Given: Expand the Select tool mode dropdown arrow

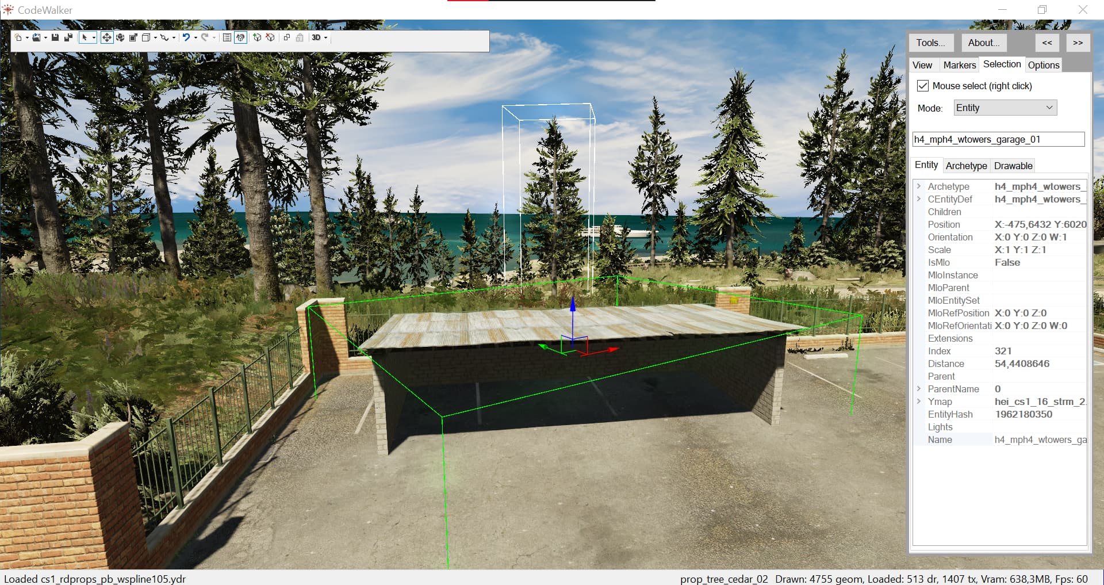Looking at the screenshot, I should coord(94,38).
